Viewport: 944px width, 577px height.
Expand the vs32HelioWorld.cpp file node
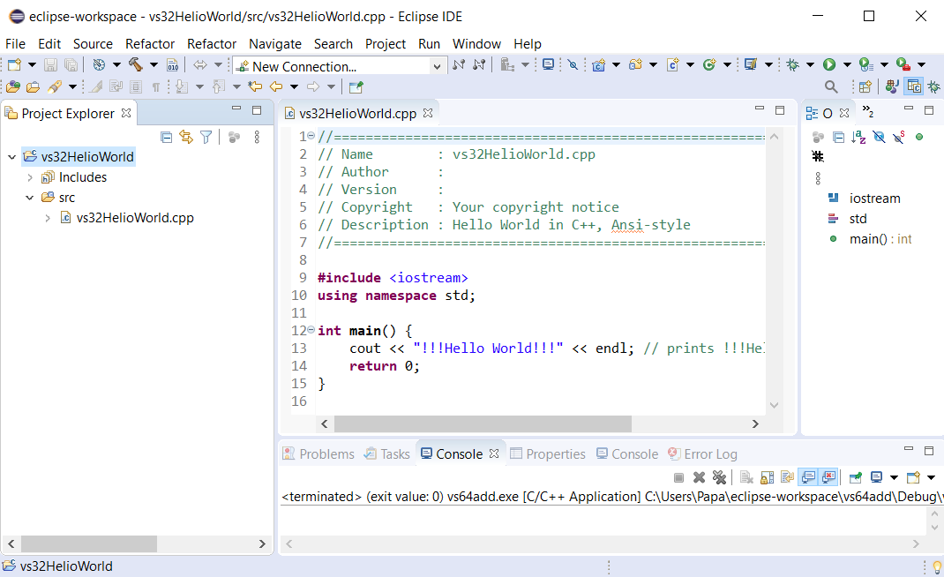tap(48, 218)
